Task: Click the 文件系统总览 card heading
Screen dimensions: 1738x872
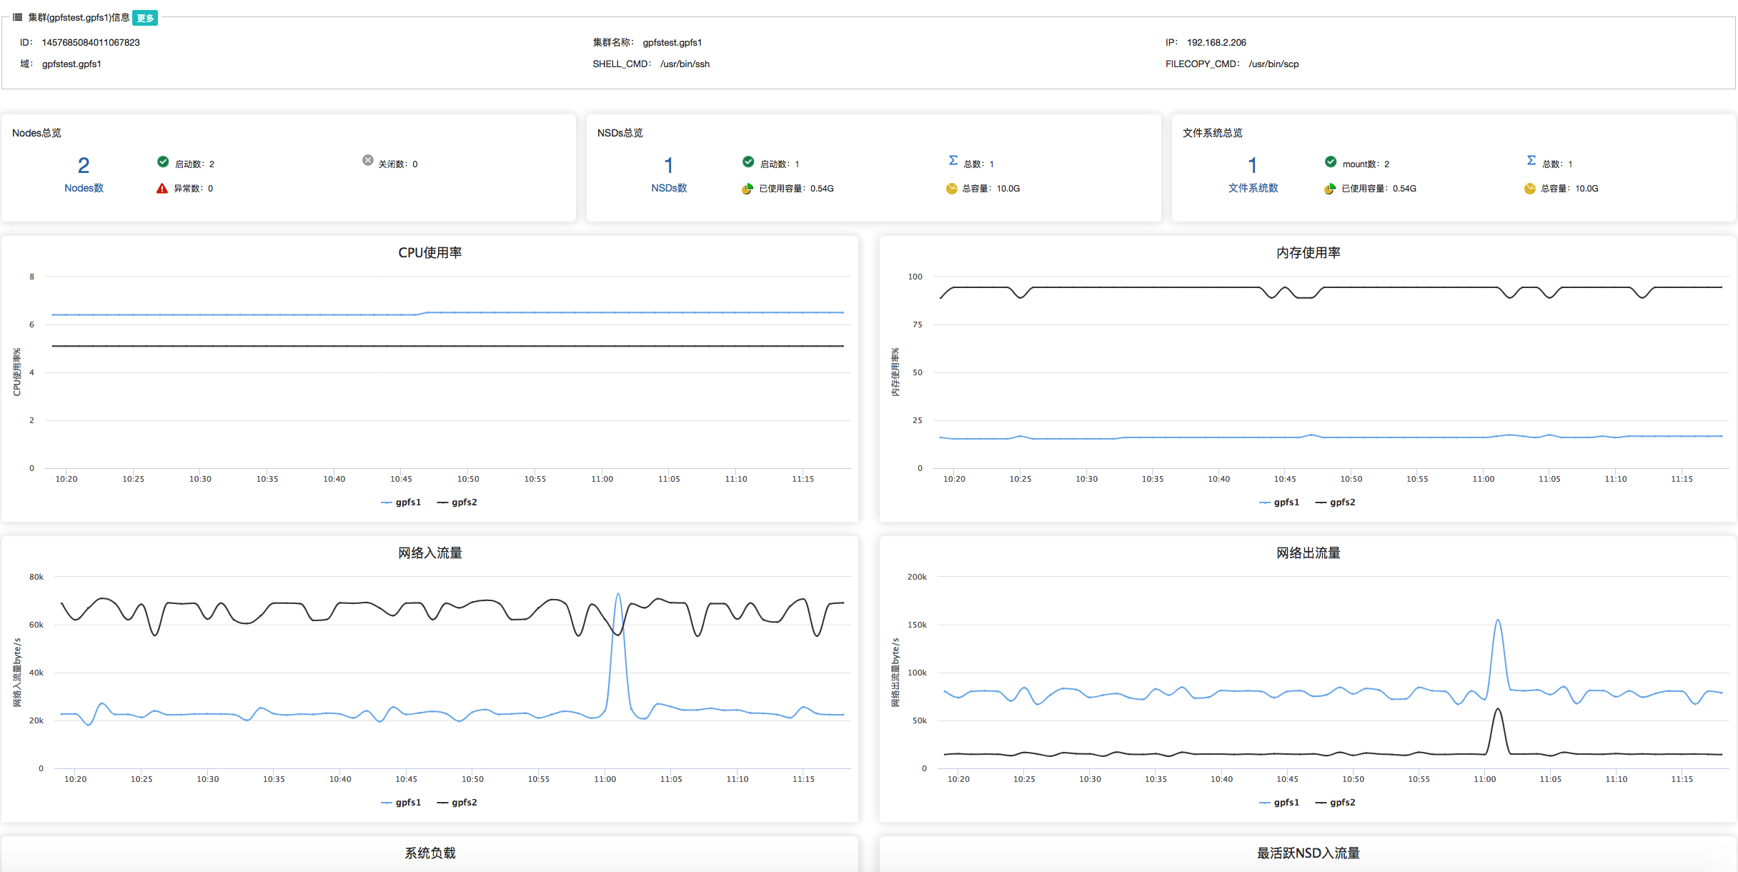Action: [1212, 133]
